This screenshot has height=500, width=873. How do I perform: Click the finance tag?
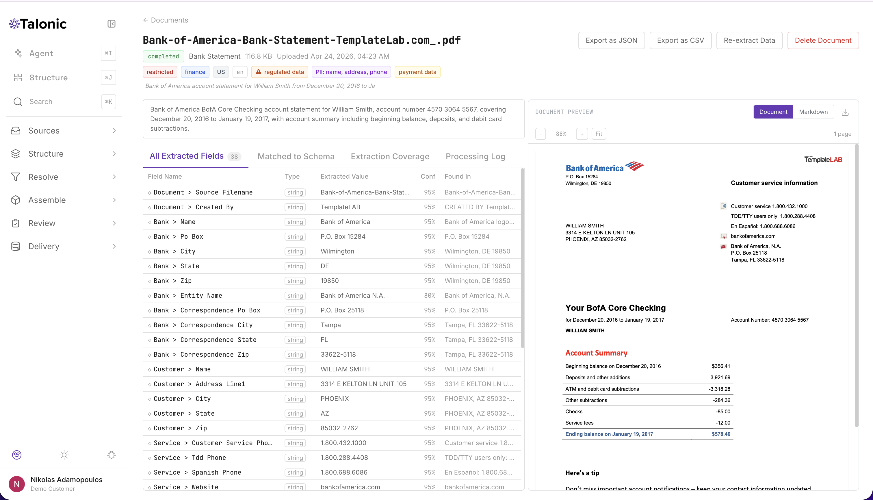[195, 72]
